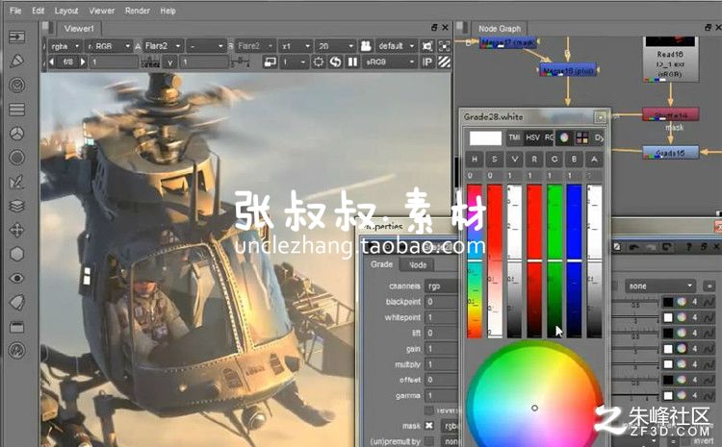Screen dimensions: 722x447
Task: Toggle the color swatches grid in the color picker
Action: pyautogui.click(x=582, y=137)
